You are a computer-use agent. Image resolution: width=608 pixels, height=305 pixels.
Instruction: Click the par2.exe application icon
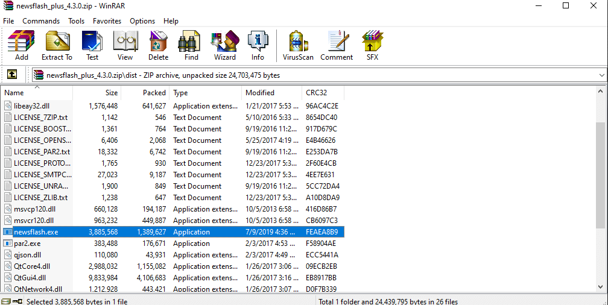(8, 244)
